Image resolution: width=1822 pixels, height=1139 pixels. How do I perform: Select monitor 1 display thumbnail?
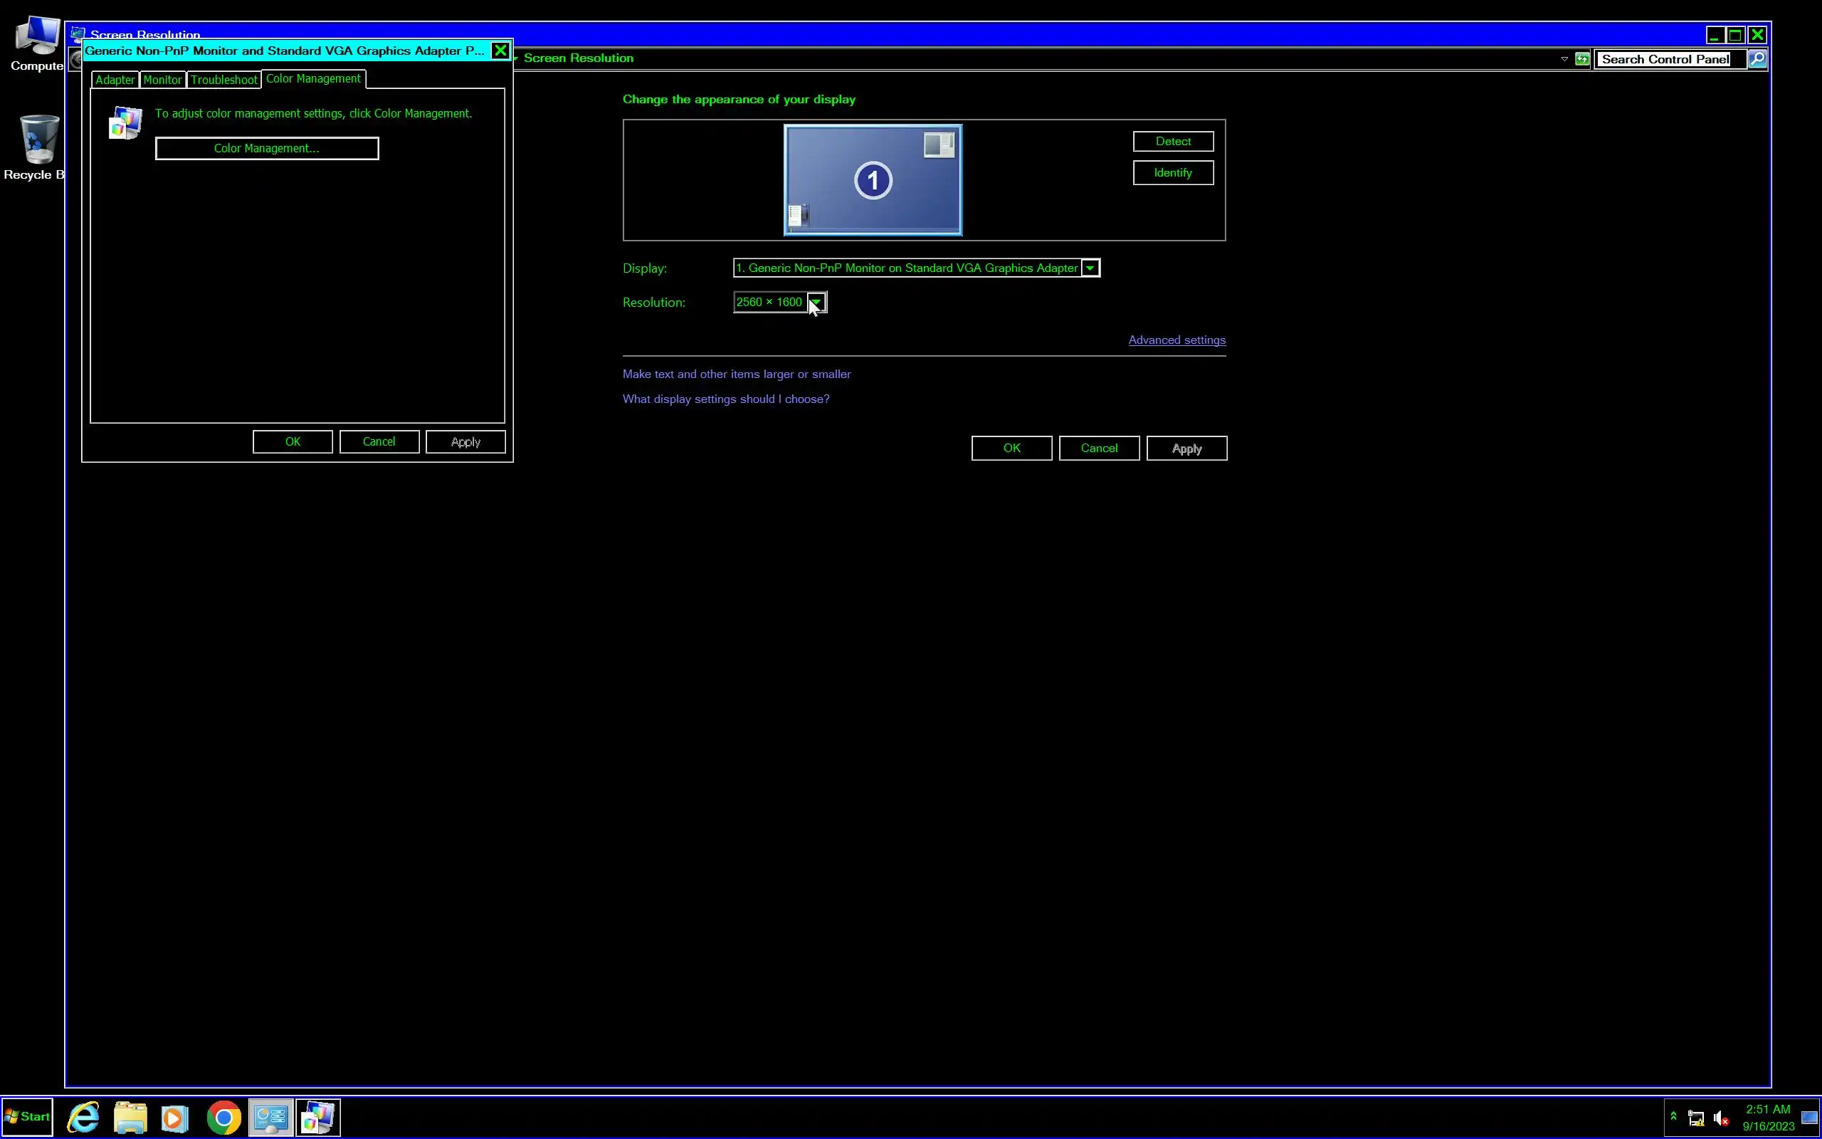coord(873,180)
